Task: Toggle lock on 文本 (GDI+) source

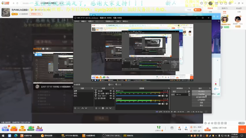Action: [x=114, y=96]
